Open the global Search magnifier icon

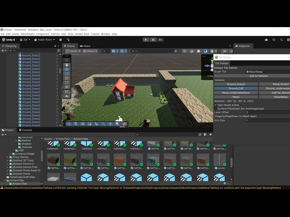point(281,40)
